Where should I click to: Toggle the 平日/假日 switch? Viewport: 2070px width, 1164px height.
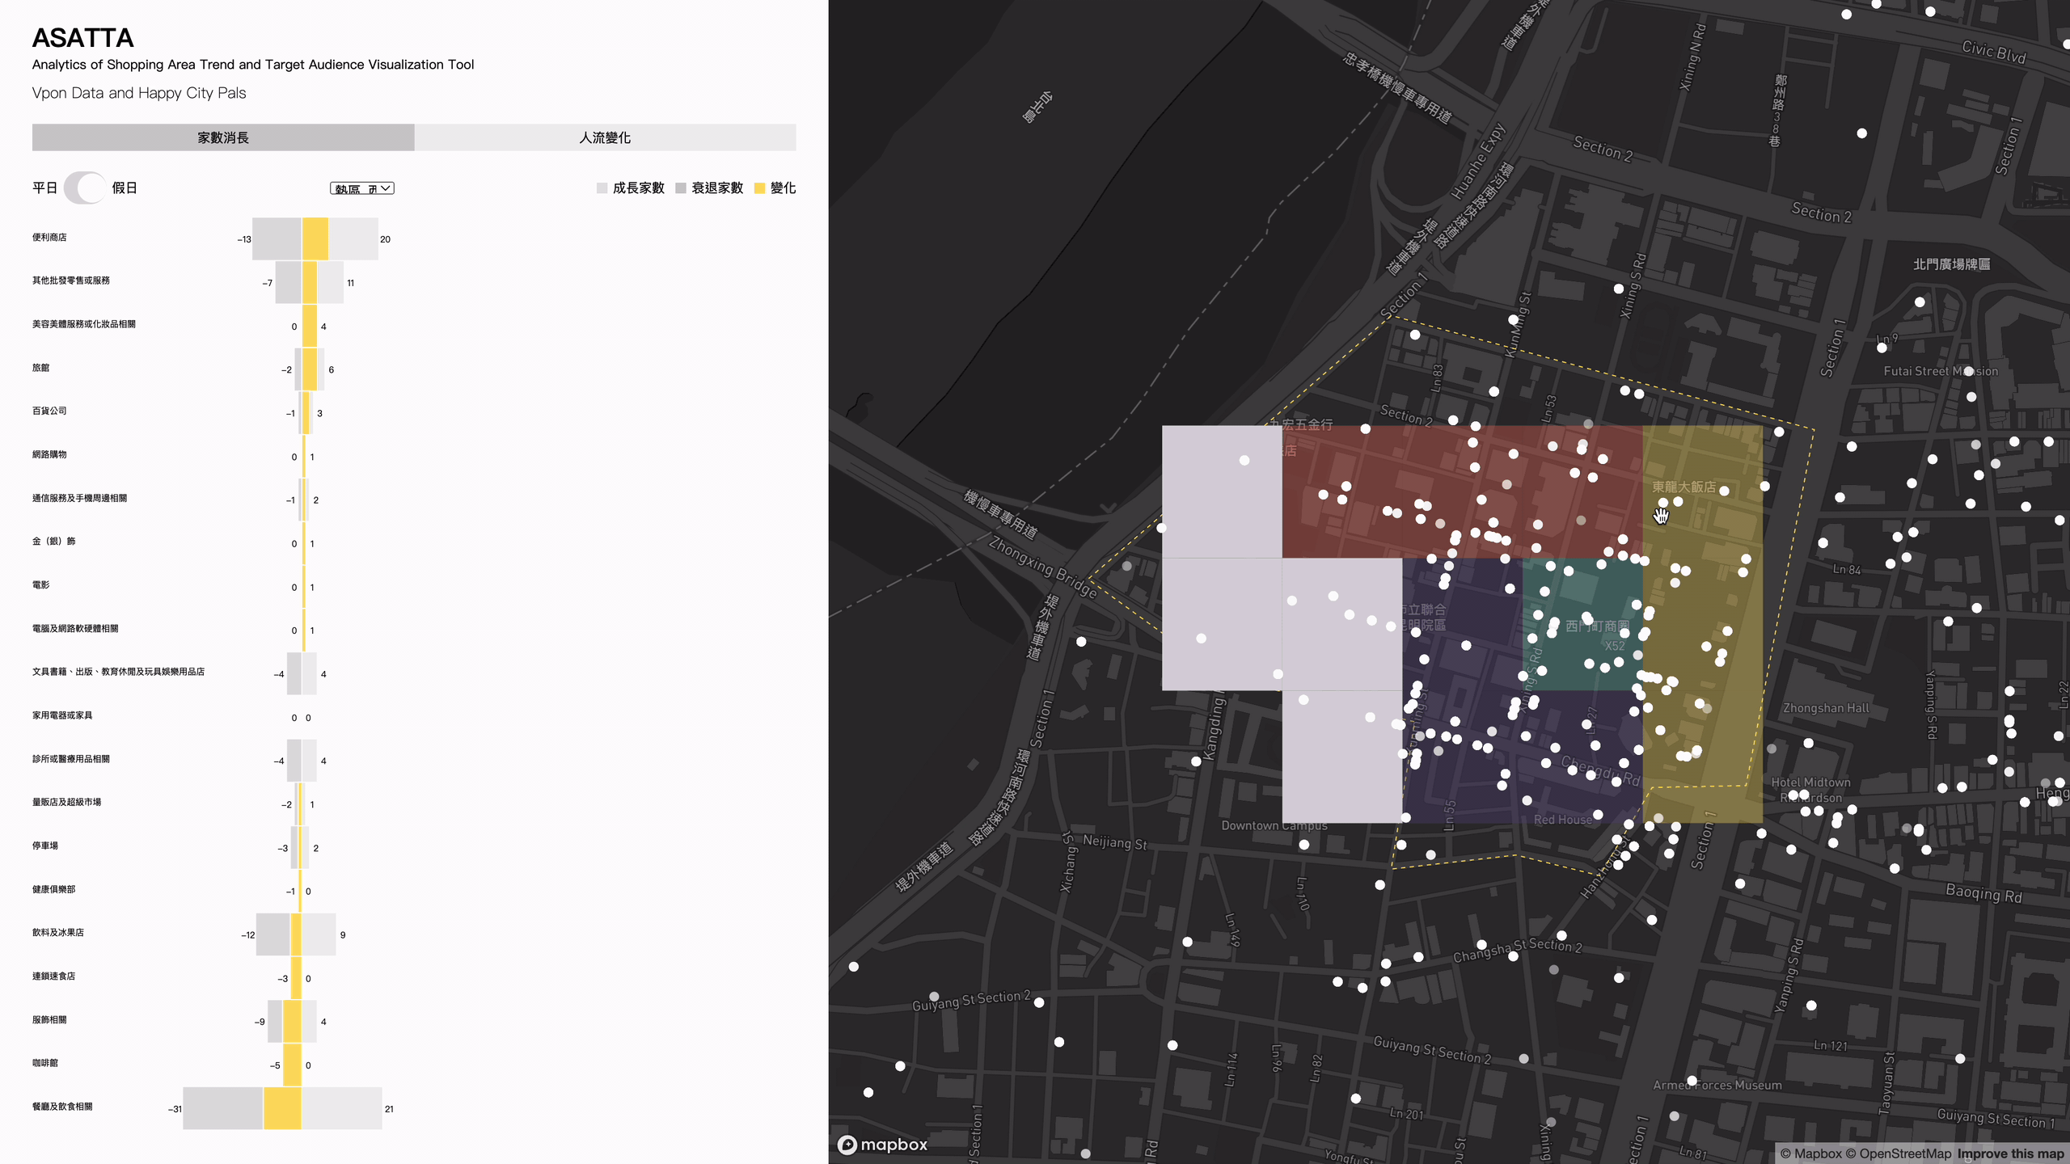pyautogui.click(x=85, y=188)
